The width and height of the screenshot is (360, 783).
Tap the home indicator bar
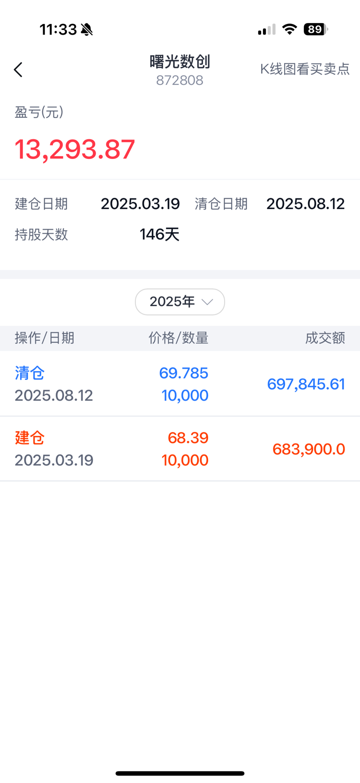tap(180, 773)
